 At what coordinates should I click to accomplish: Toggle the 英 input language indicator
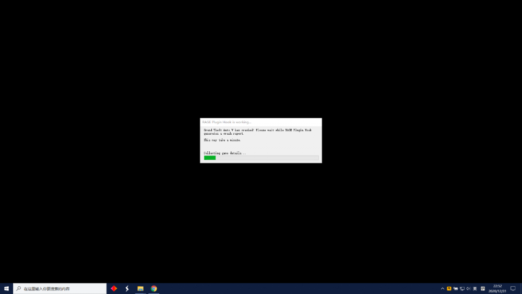click(474, 288)
